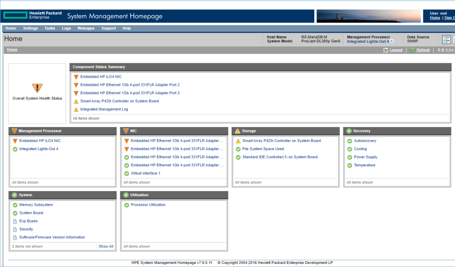Click the green check icon beside Integrated Lights-Out 4
Screen dimensions: 455x267
[x=15, y=149]
